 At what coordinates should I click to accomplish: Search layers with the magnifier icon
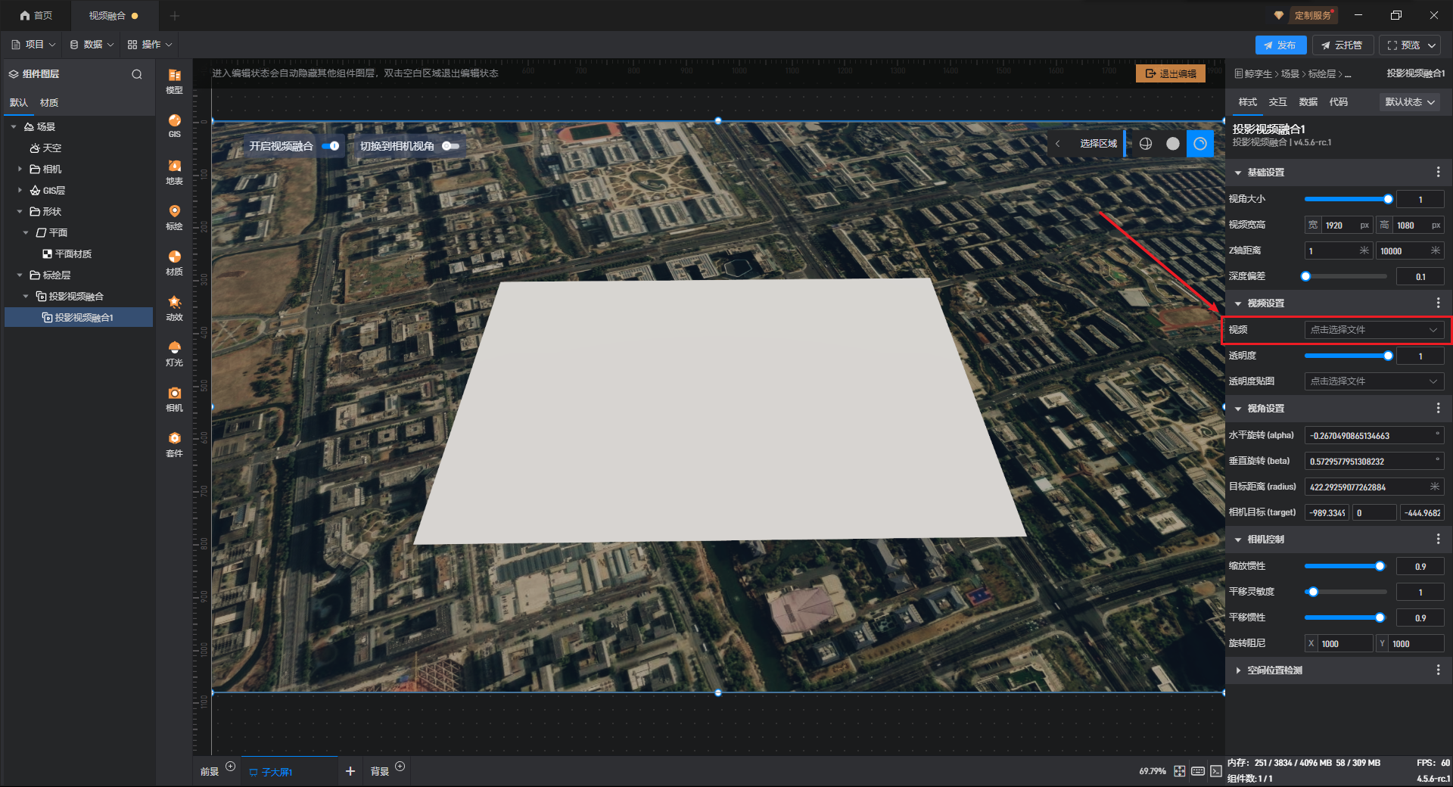click(x=137, y=74)
